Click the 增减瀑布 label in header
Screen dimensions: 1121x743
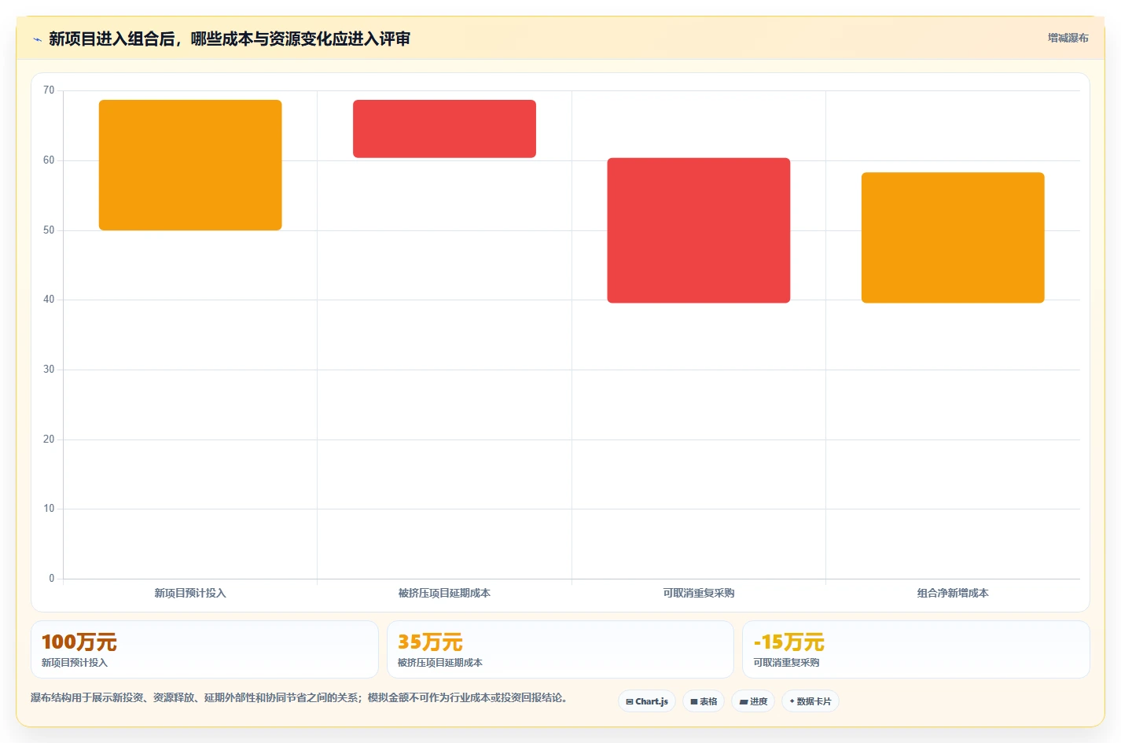pos(1068,38)
